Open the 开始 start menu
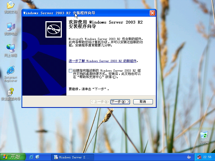215x161 pixels. point(13,157)
